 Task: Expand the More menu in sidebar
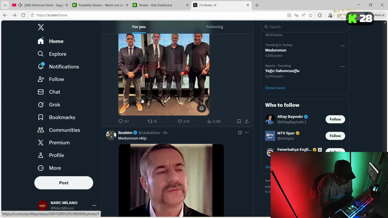49,168
